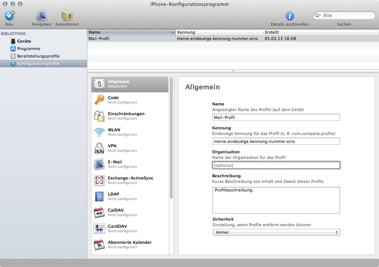The width and height of the screenshot is (379, 267).
Task: Click the LDAP address book icon
Action: (x=99, y=196)
